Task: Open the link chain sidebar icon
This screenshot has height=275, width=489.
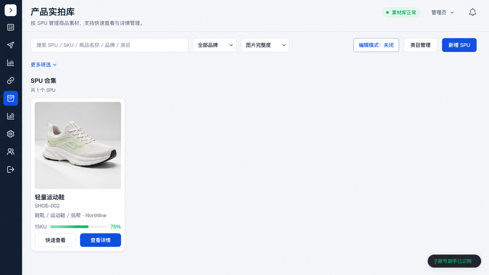Action: coord(11,80)
